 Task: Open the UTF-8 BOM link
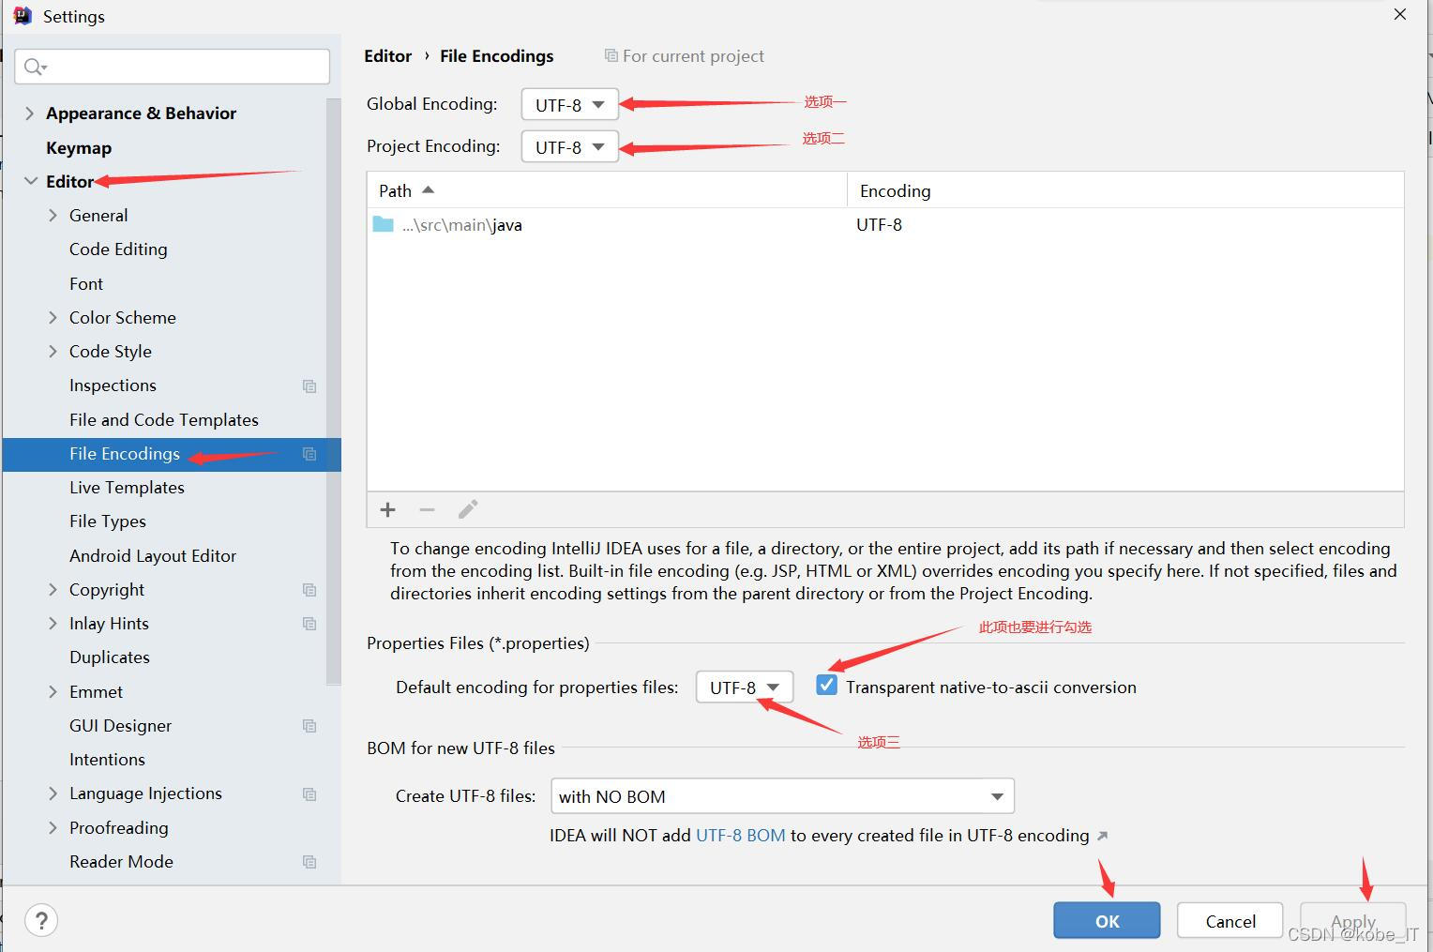pos(741,835)
